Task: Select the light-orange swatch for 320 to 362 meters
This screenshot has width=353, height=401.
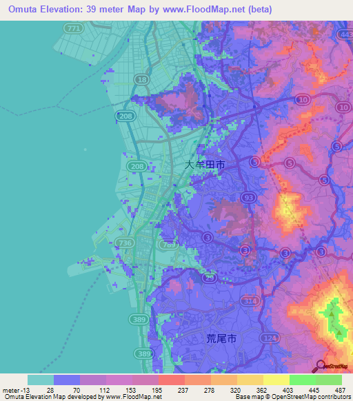Action: [x=250, y=380]
